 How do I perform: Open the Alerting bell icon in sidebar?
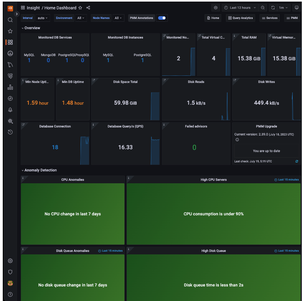tap(10, 110)
